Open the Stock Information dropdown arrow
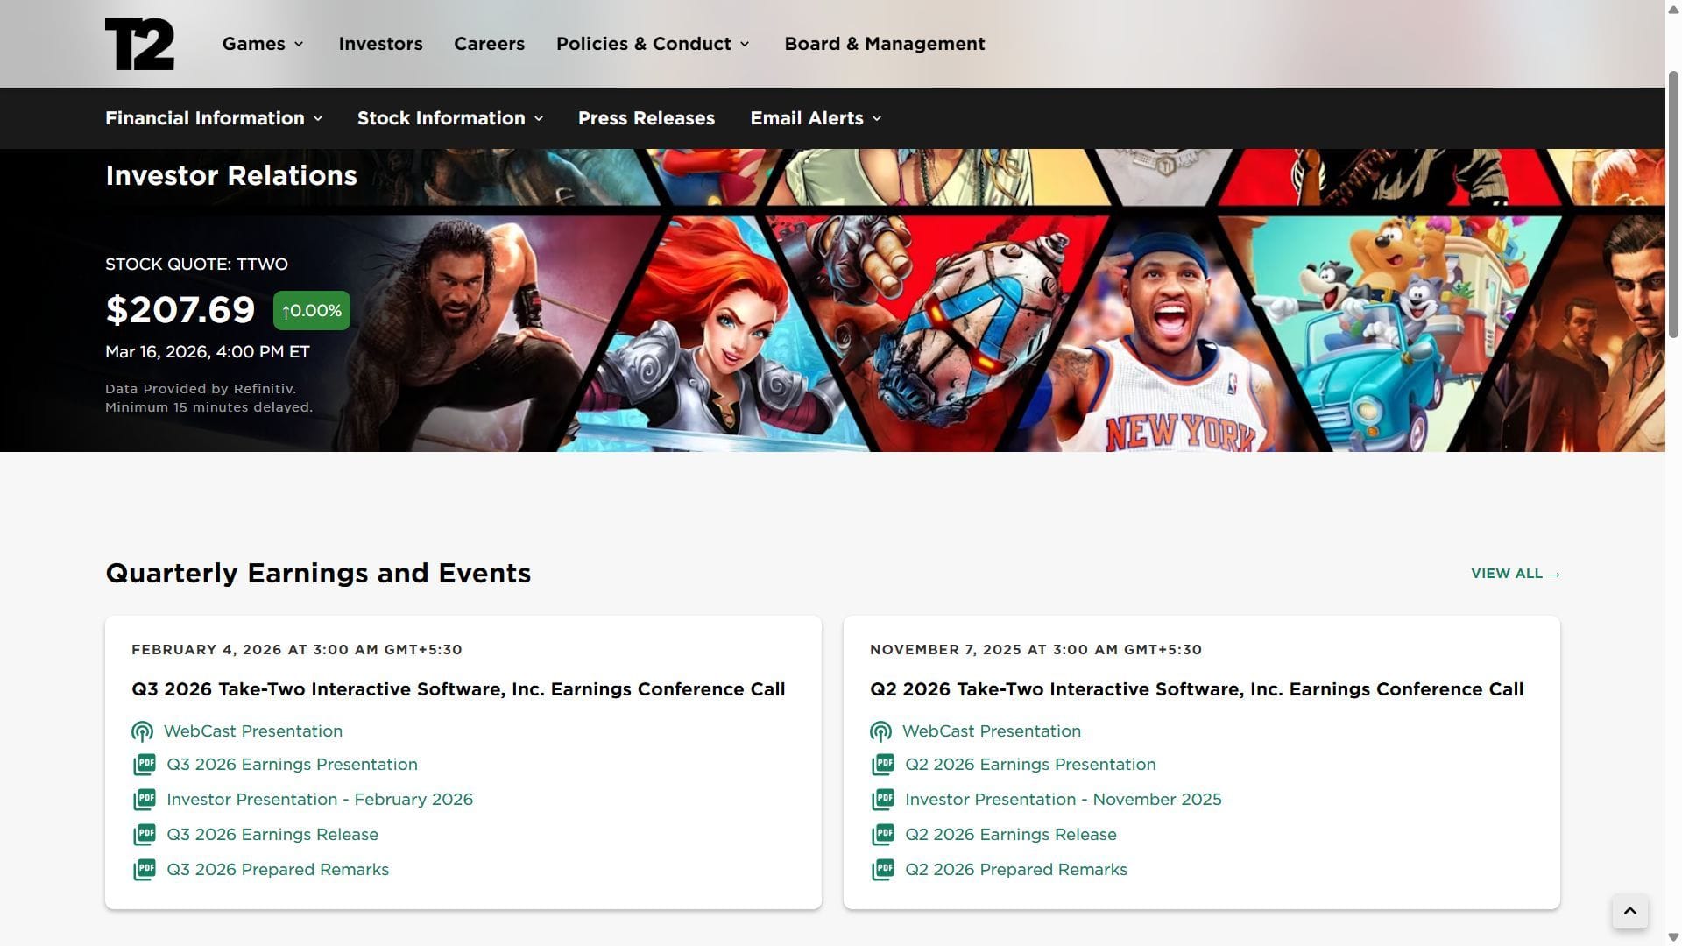The height and width of the screenshot is (946, 1682). click(x=539, y=118)
